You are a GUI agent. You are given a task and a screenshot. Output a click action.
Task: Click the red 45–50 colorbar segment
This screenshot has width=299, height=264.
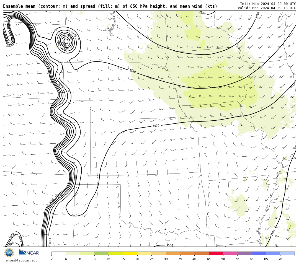point(216,253)
